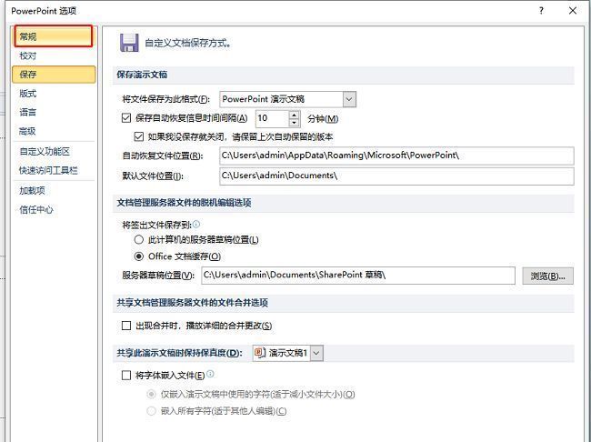Toggle 保存自动恢复信息时间间隔 checkbox

click(x=126, y=118)
